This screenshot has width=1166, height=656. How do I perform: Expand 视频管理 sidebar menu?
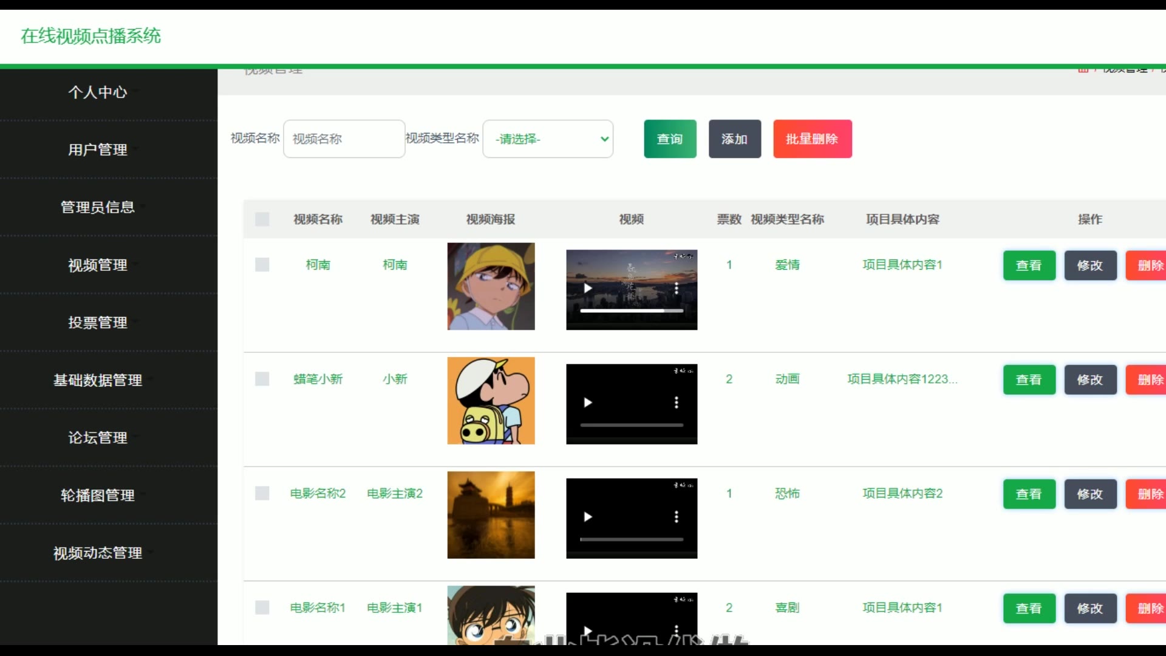point(98,265)
